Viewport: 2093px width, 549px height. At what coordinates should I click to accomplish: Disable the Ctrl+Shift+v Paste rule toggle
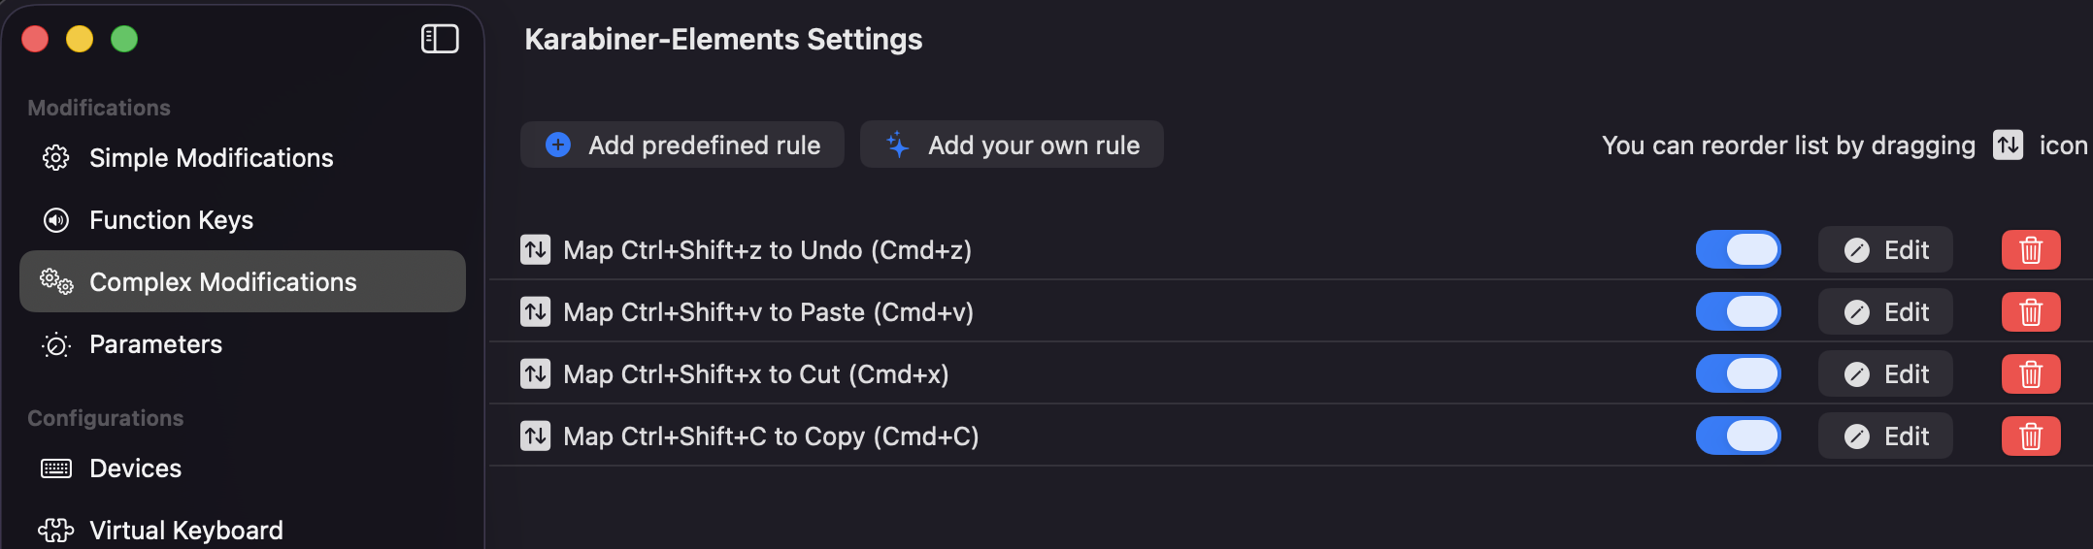1738,312
